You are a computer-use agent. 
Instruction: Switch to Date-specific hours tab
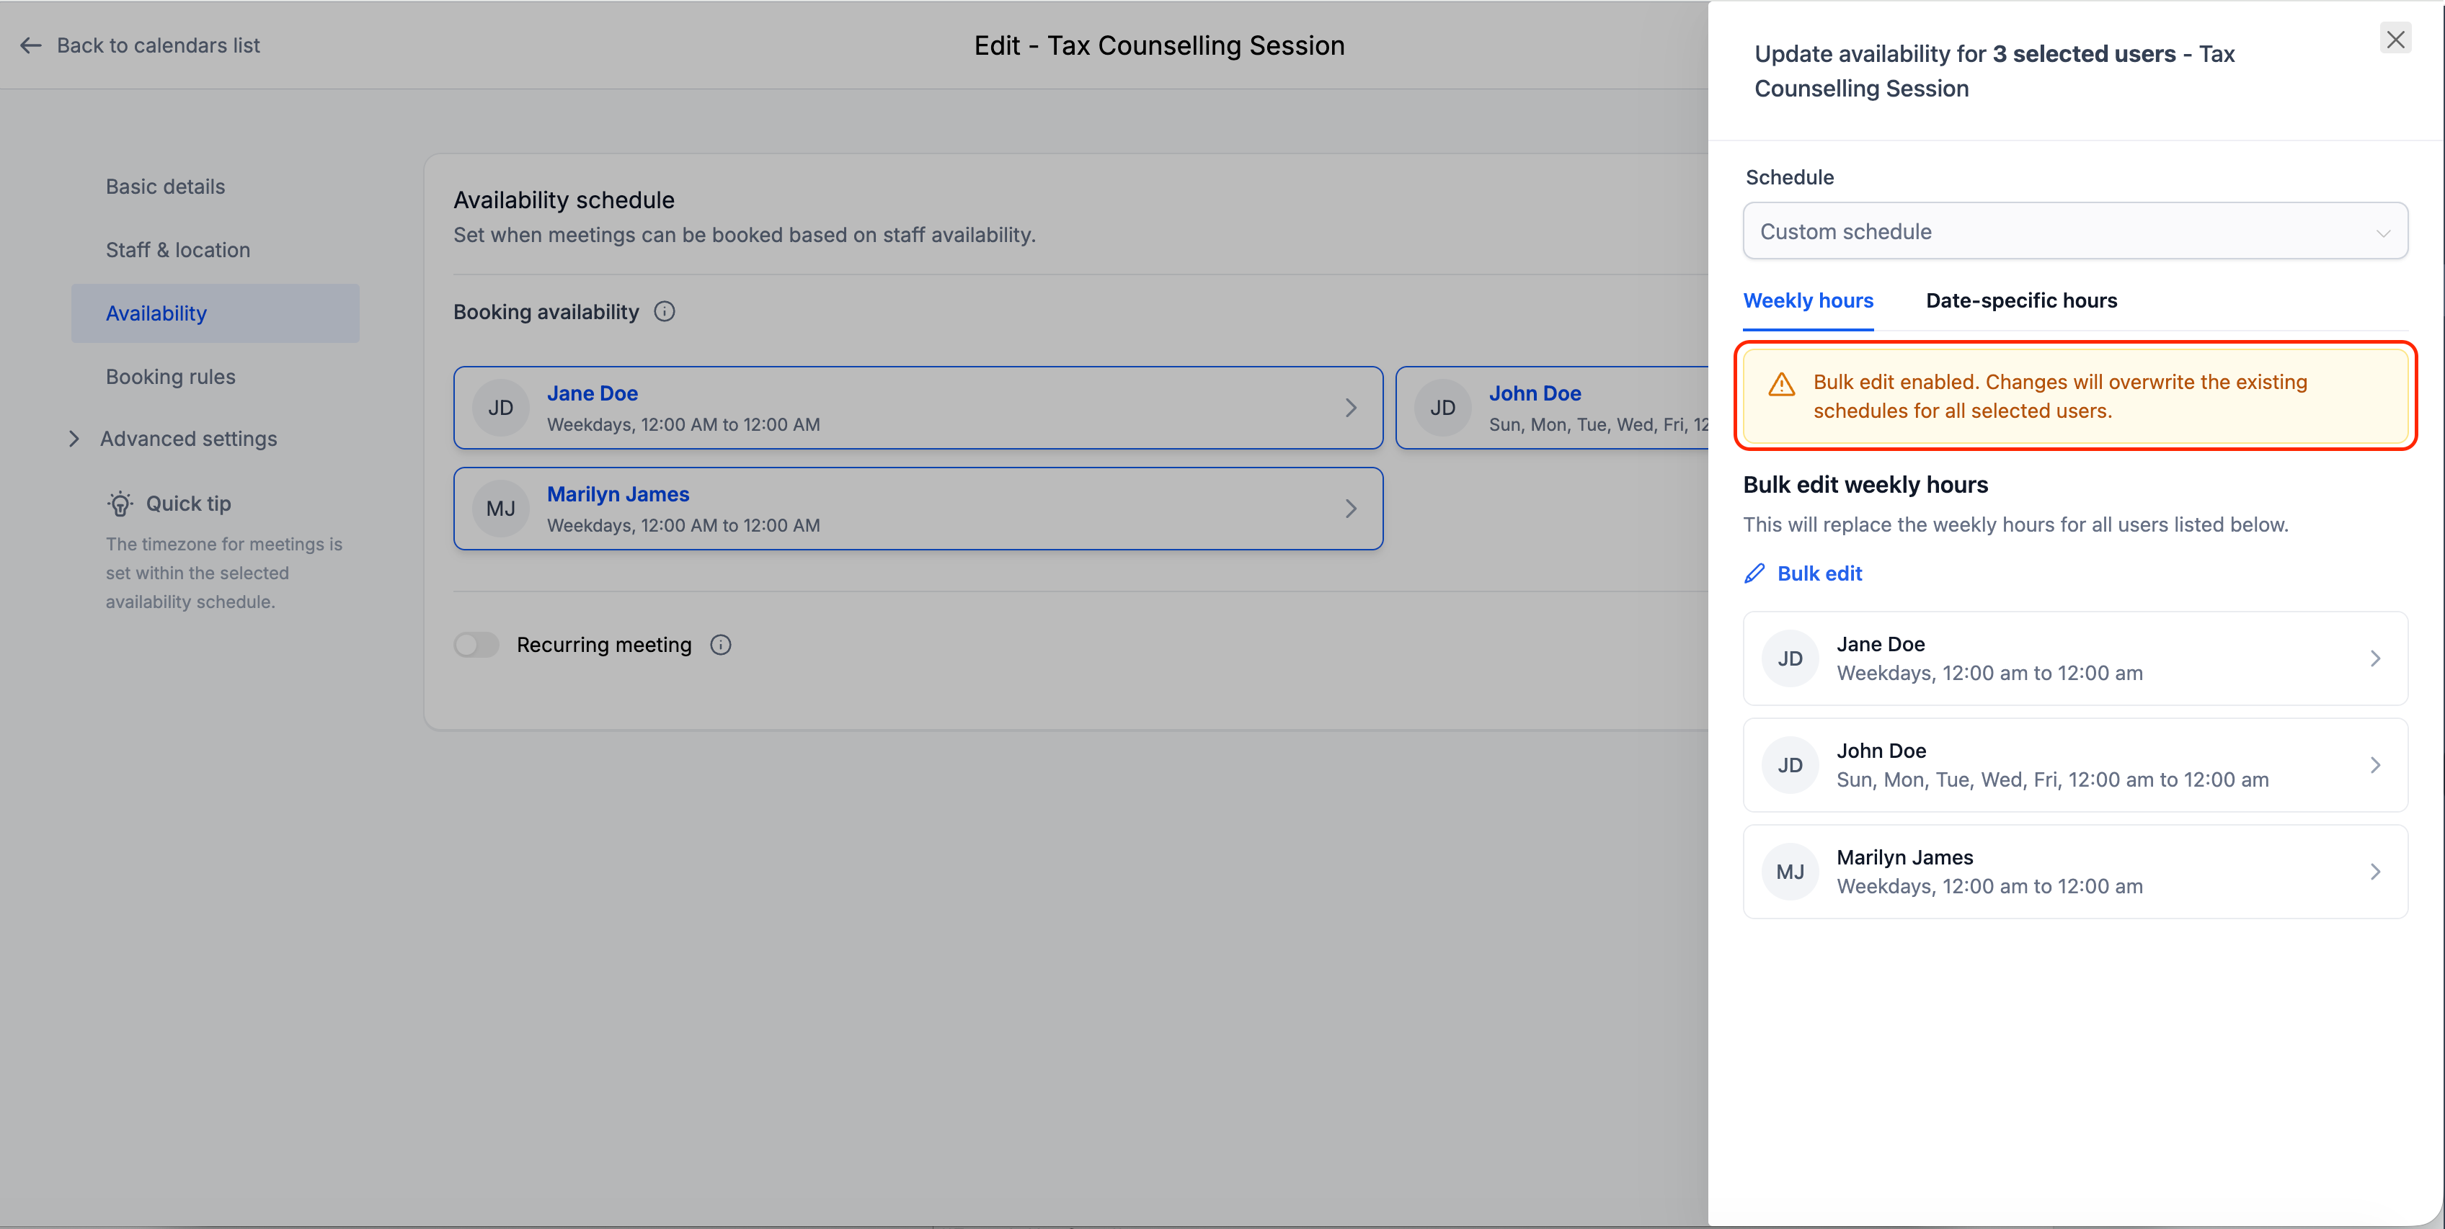coord(2020,300)
